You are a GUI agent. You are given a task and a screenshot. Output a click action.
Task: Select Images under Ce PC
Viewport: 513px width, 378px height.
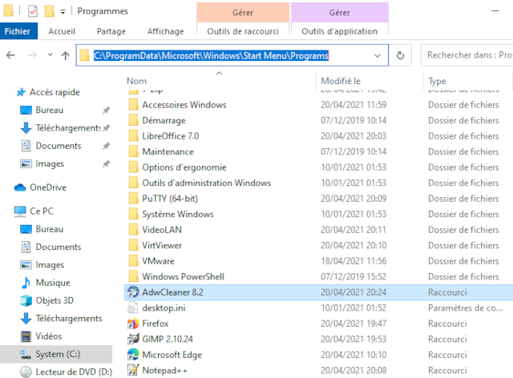tap(50, 265)
